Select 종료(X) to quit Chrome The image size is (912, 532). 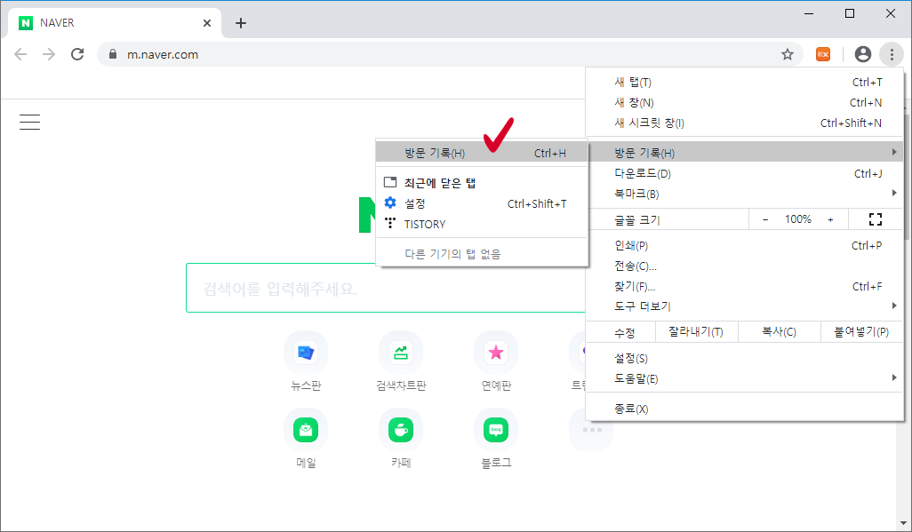(x=745, y=409)
